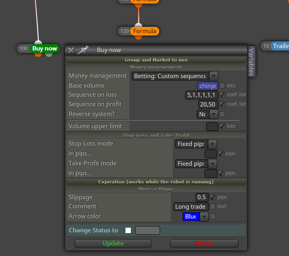Select the green Buy now node 100
The width and height of the screenshot is (289, 256).
click(45, 49)
